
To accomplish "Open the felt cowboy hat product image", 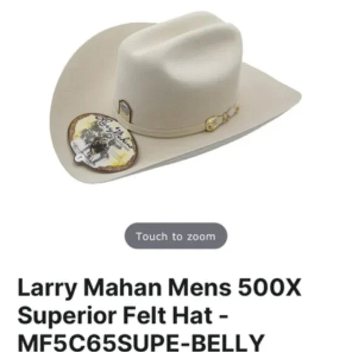I will pos(175,96).
